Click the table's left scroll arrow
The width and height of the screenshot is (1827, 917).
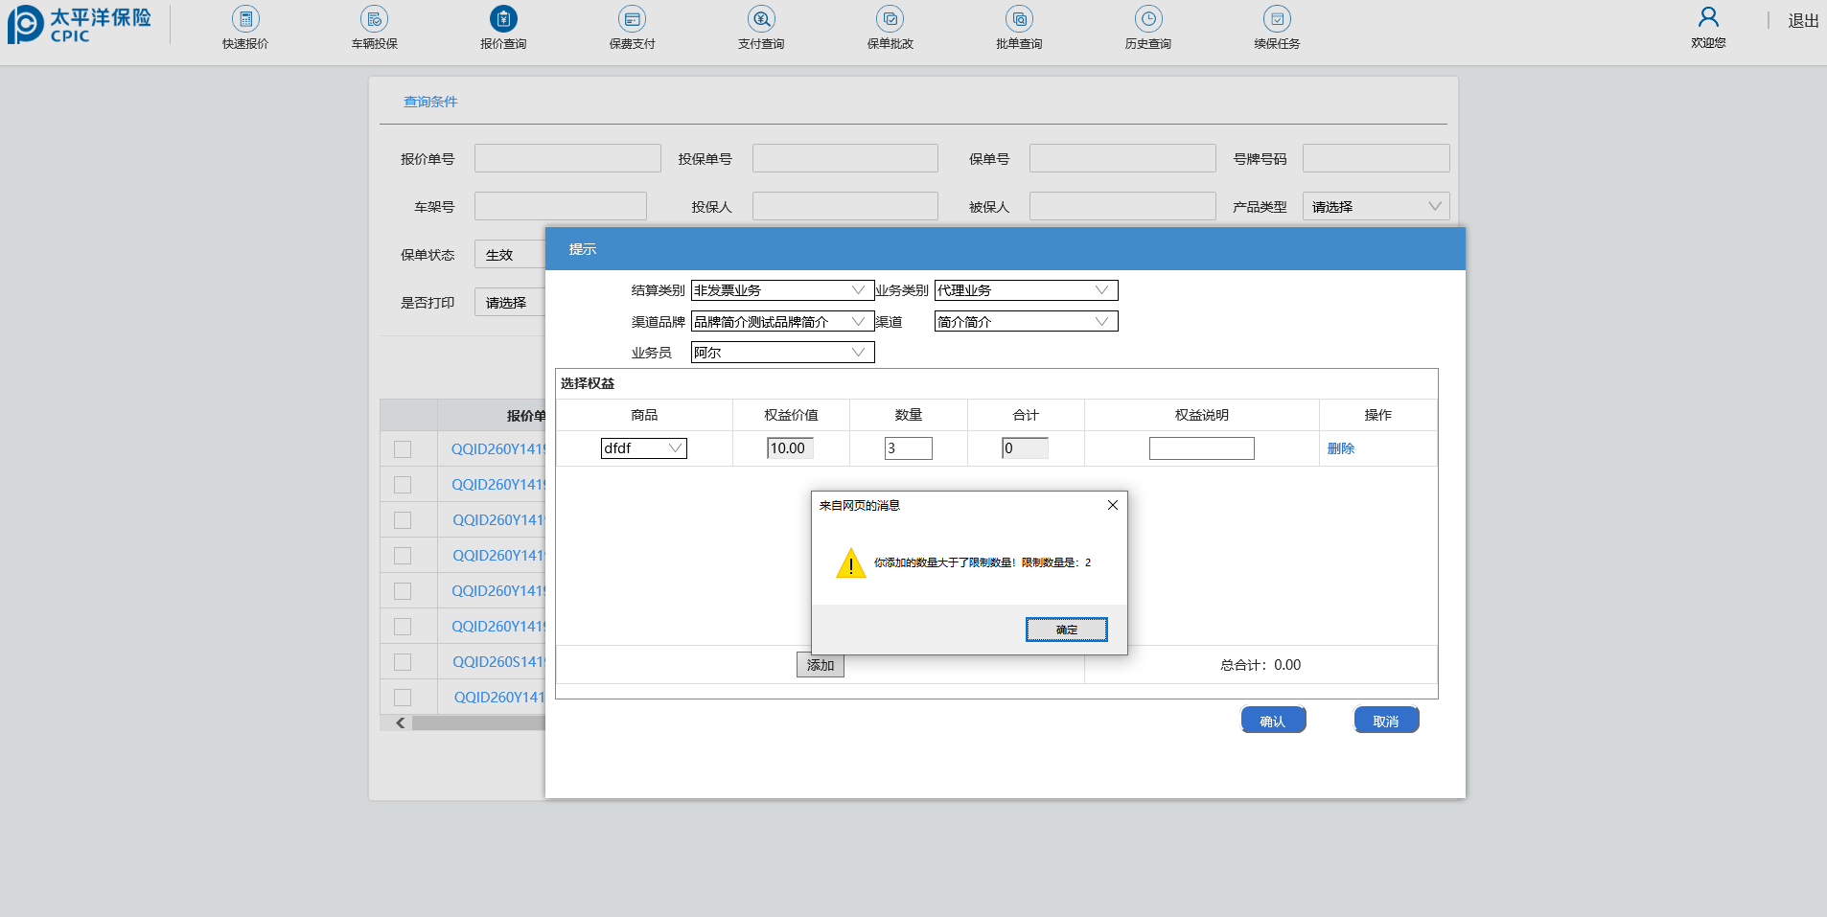tap(401, 723)
